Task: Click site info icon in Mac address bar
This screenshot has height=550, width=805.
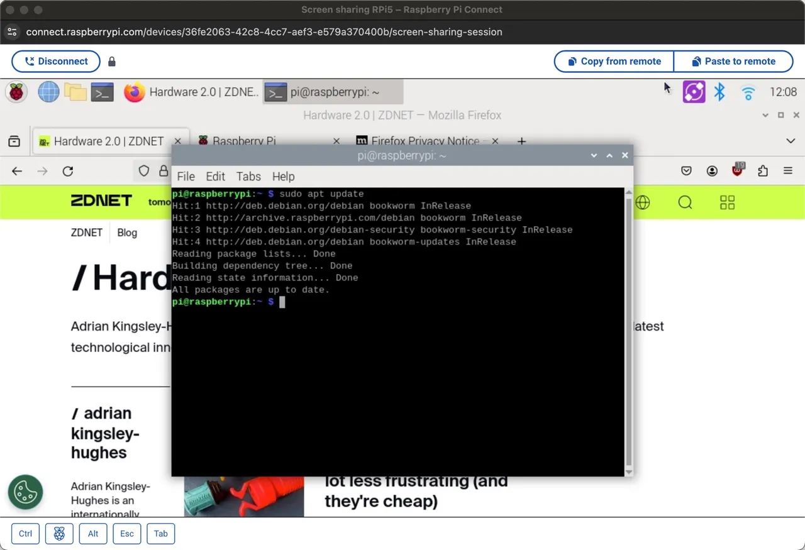Action: click(12, 31)
